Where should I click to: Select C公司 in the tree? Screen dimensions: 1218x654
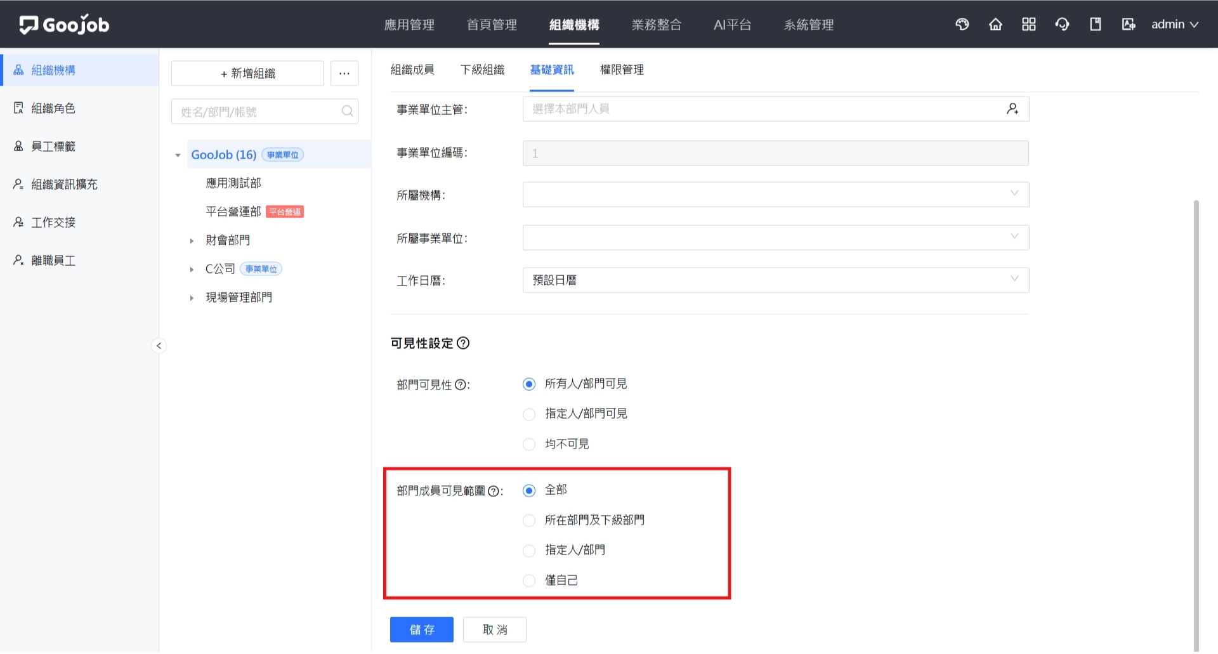click(220, 269)
